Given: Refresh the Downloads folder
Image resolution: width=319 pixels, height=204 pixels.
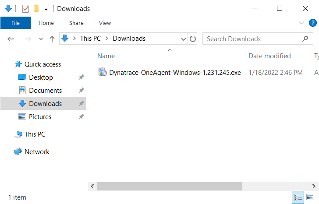Looking at the screenshot, I should click(x=193, y=39).
